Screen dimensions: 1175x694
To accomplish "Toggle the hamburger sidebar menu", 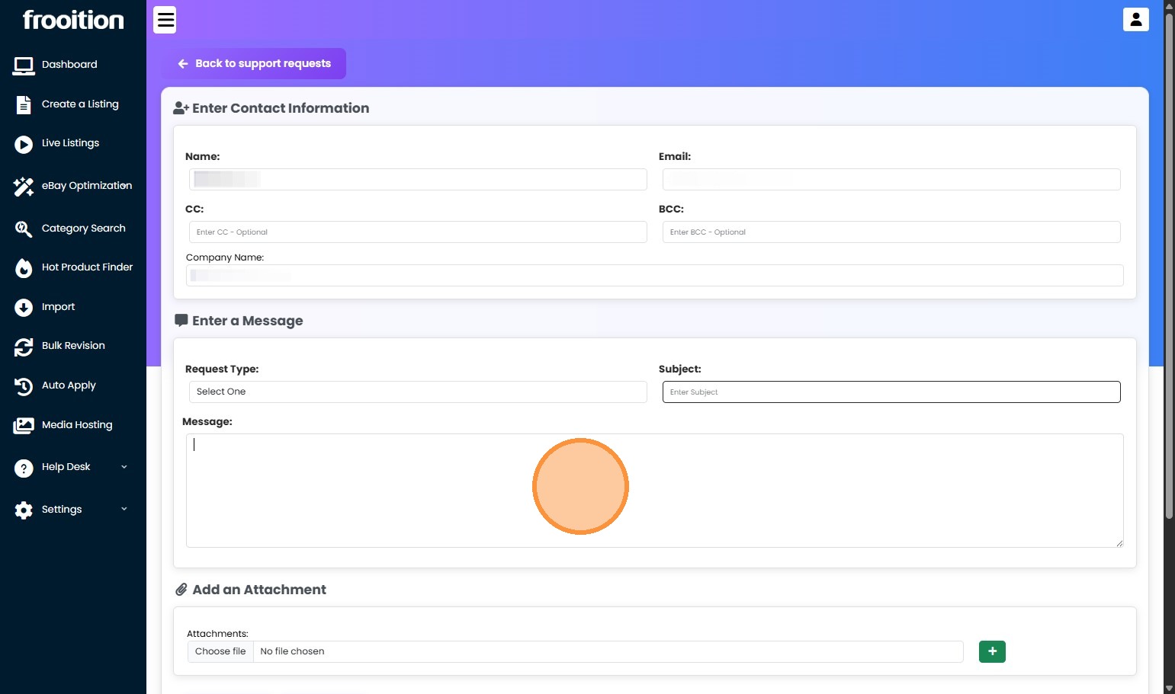I will 165,20.
